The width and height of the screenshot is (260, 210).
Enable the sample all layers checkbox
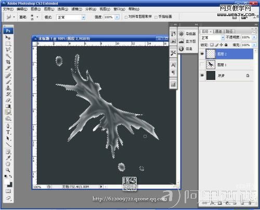point(126,17)
